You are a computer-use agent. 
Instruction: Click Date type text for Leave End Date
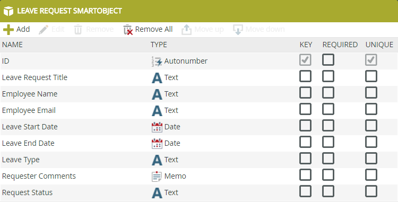pos(172,143)
